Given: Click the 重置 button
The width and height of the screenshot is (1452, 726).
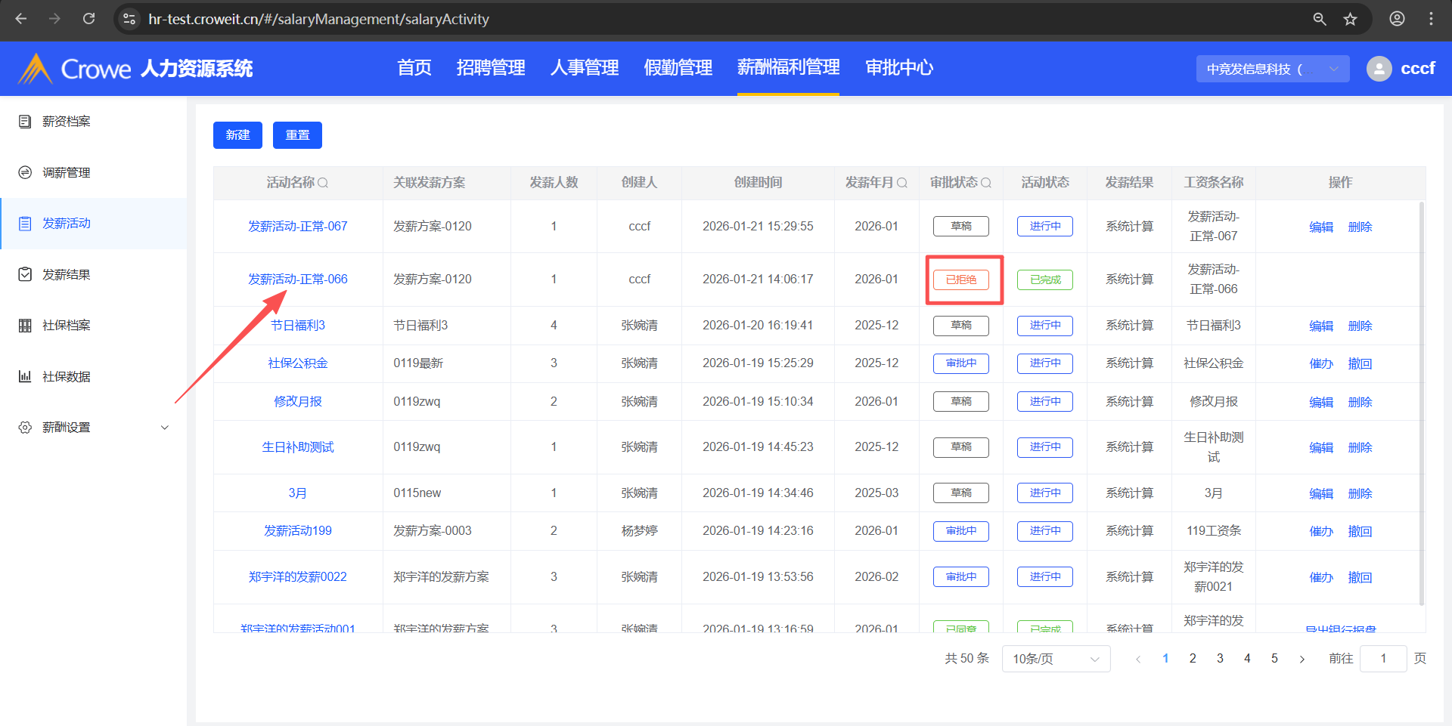Looking at the screenshot, I should click(x=297, y=135).
